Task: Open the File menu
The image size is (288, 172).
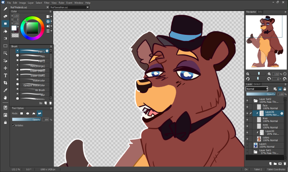Action: (9, 3)
